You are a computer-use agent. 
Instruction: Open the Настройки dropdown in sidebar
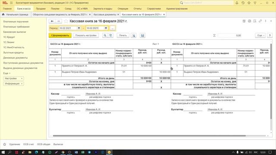coord(13,78)
